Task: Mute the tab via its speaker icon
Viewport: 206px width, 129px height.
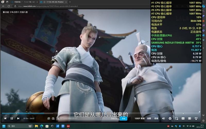Action: pyautogui.click(x=44, y=2)
